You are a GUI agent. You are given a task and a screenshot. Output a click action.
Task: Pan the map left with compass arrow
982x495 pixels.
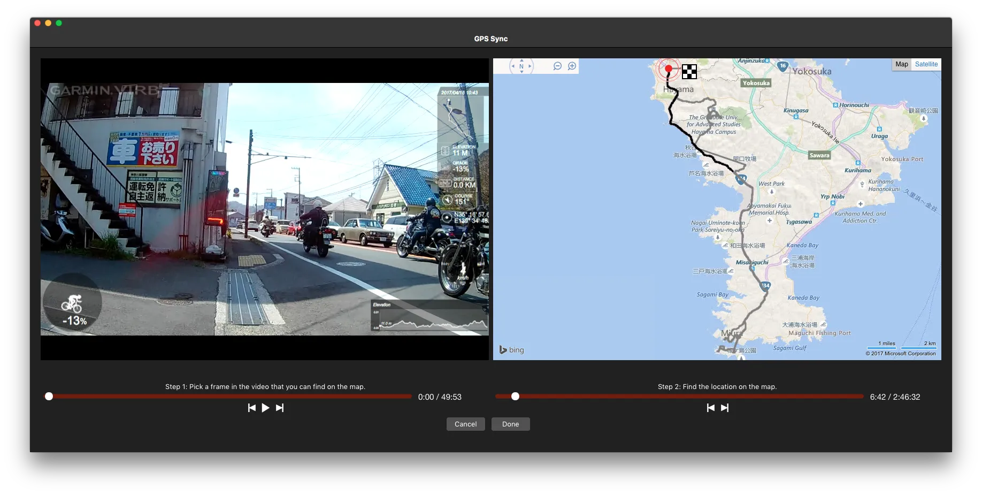[513, 66]
